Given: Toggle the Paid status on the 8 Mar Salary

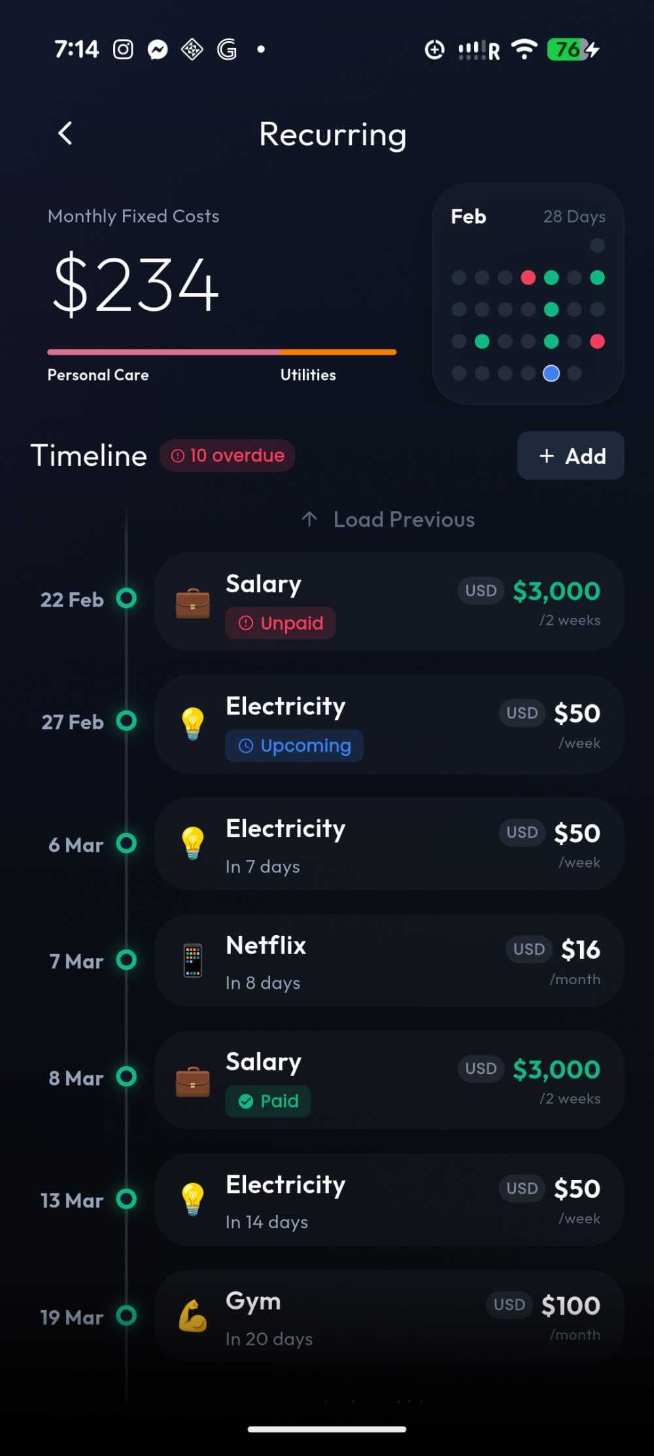Looking at the screenshot, I should pyautogui.click(x=267, y=1101).
